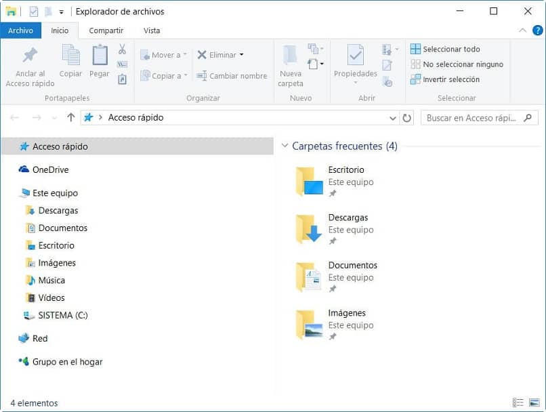The height and width of the screenshot is (412, 546).
Task: Click Invertir selección
Action: (x=445, y=79)
